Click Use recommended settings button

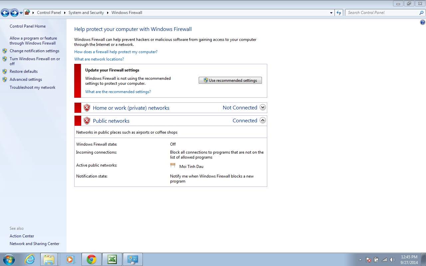click(230, 80)
